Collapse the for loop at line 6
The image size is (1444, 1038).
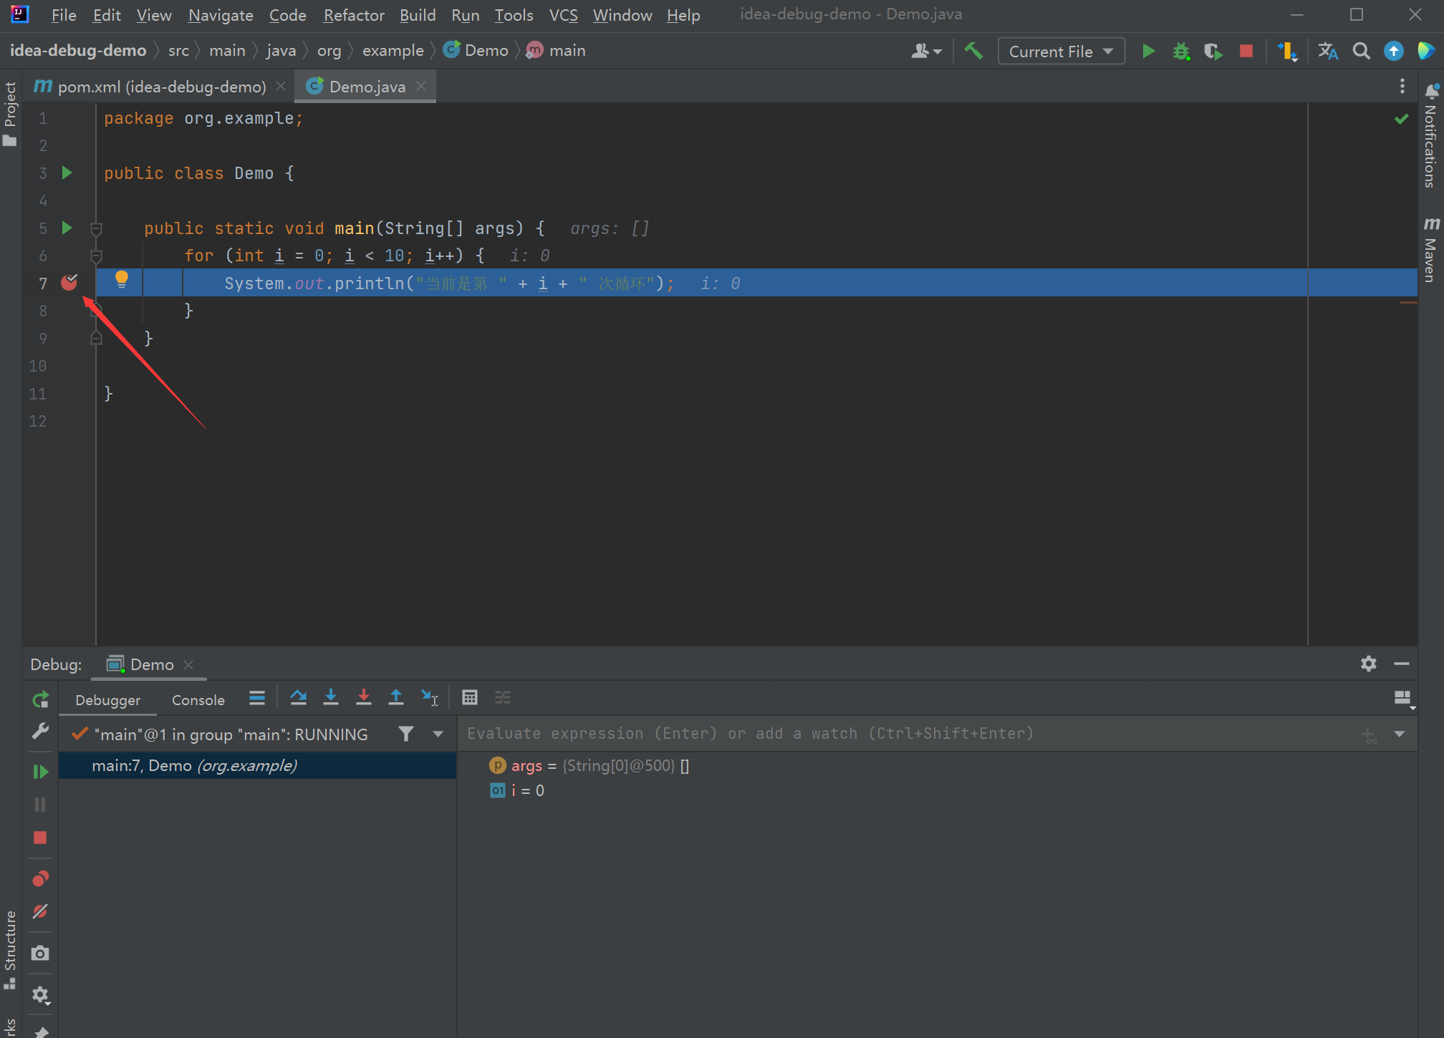click(96, 256)
